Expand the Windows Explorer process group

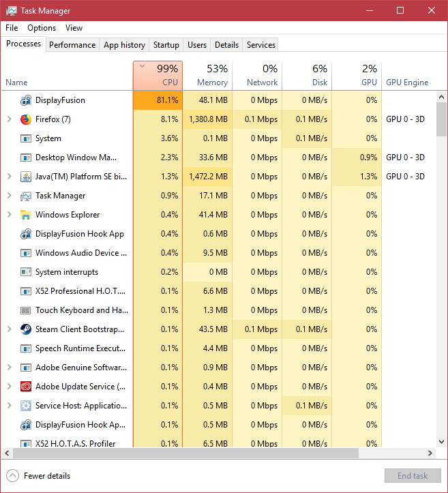[9, 215]
